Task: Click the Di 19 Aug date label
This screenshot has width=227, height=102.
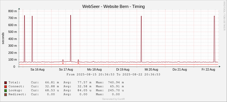Action: point(123,70)
